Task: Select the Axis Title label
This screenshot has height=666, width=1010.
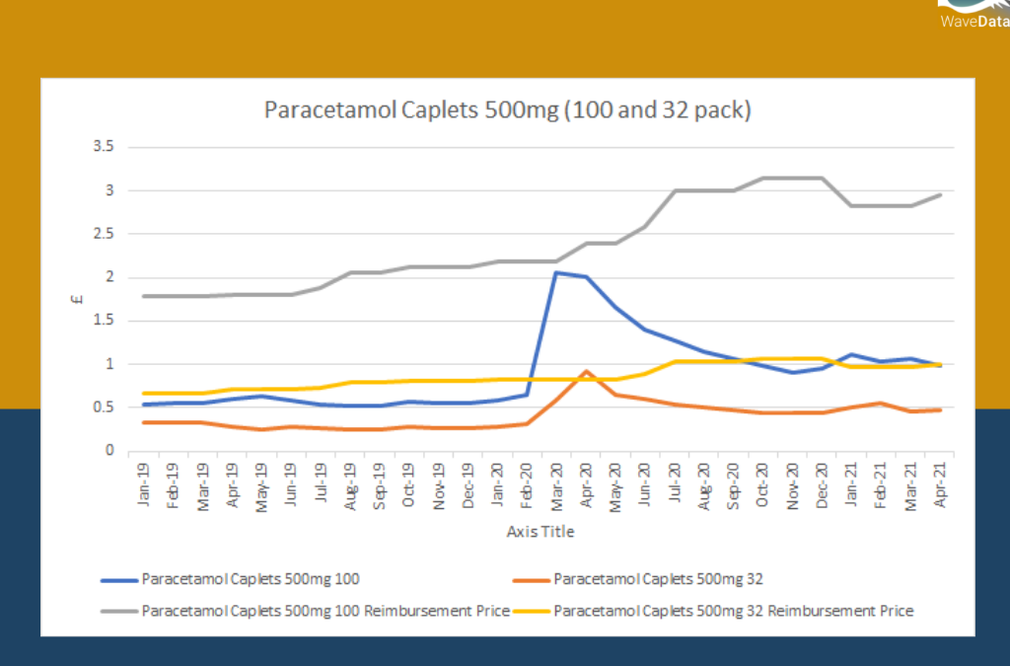Action: pyautogui.click(x=542, y=531)
